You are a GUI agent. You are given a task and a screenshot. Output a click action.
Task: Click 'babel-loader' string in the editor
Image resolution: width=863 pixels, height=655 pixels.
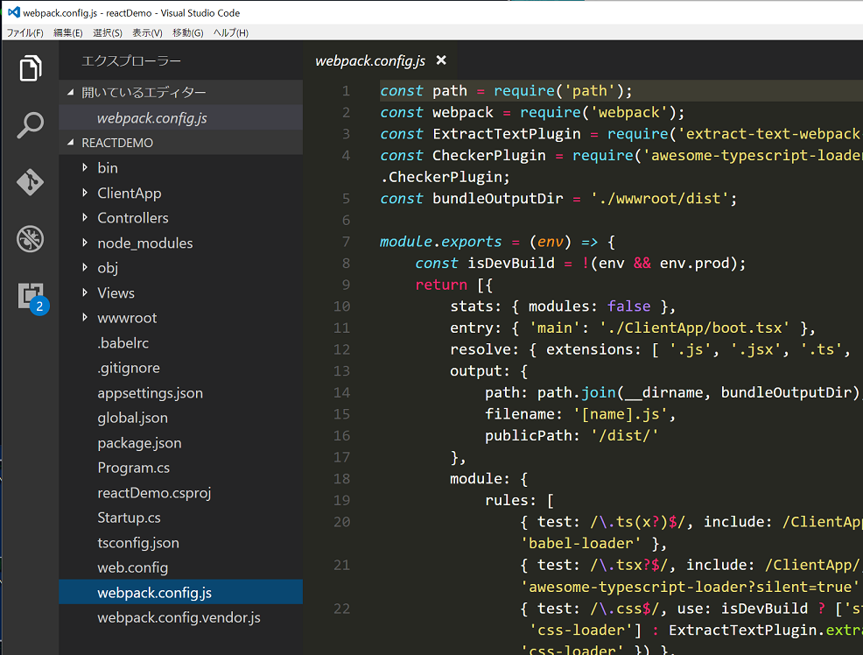[x=580, y=543]
